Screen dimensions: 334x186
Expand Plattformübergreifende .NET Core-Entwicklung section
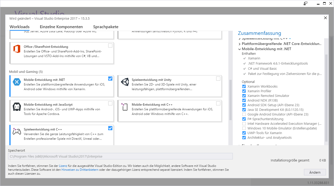[x=239, y=44]
